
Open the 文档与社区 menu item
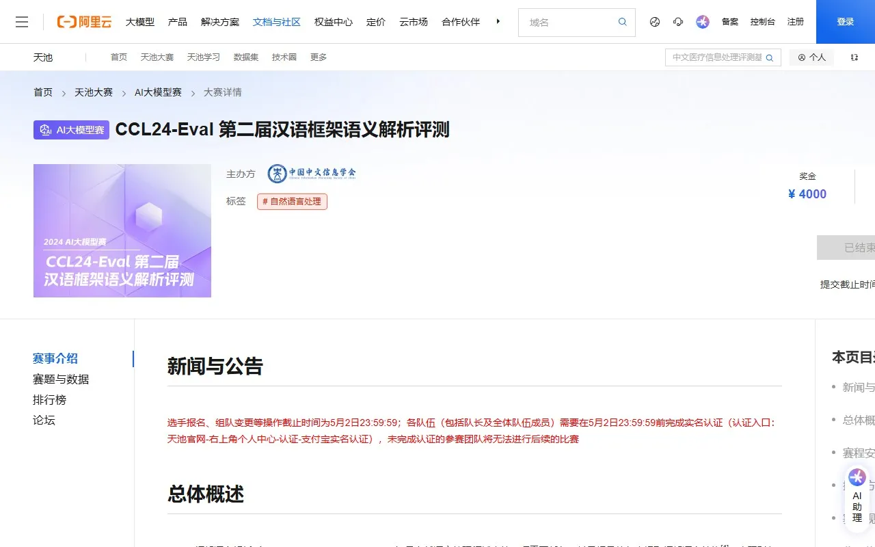(276, 21)
